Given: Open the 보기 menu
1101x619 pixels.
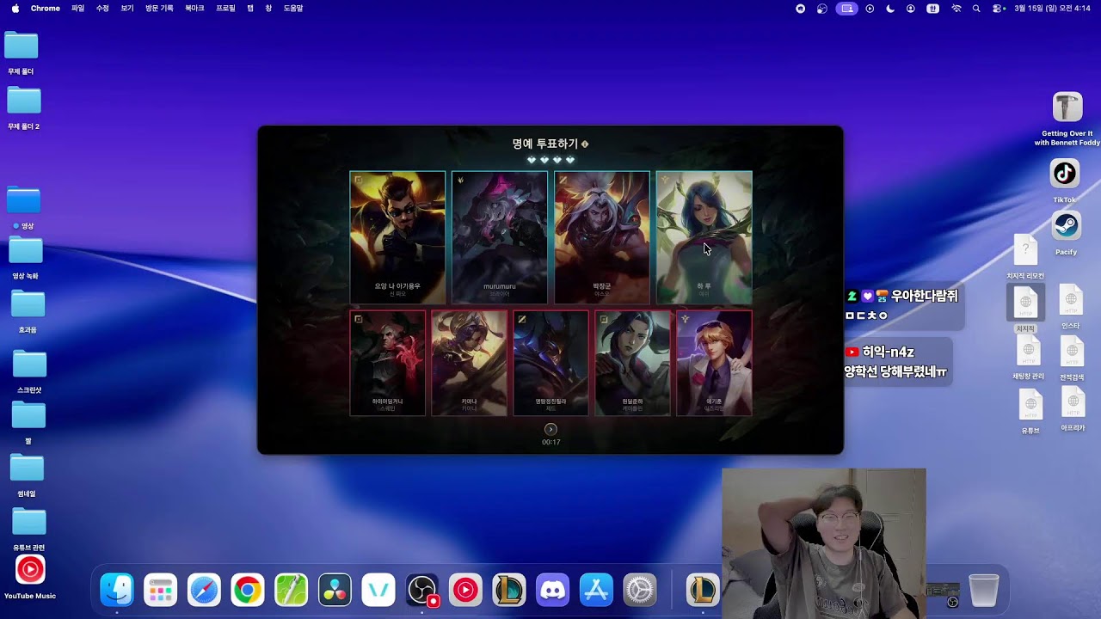Looking at the screenshot, I should pos(127,8).
